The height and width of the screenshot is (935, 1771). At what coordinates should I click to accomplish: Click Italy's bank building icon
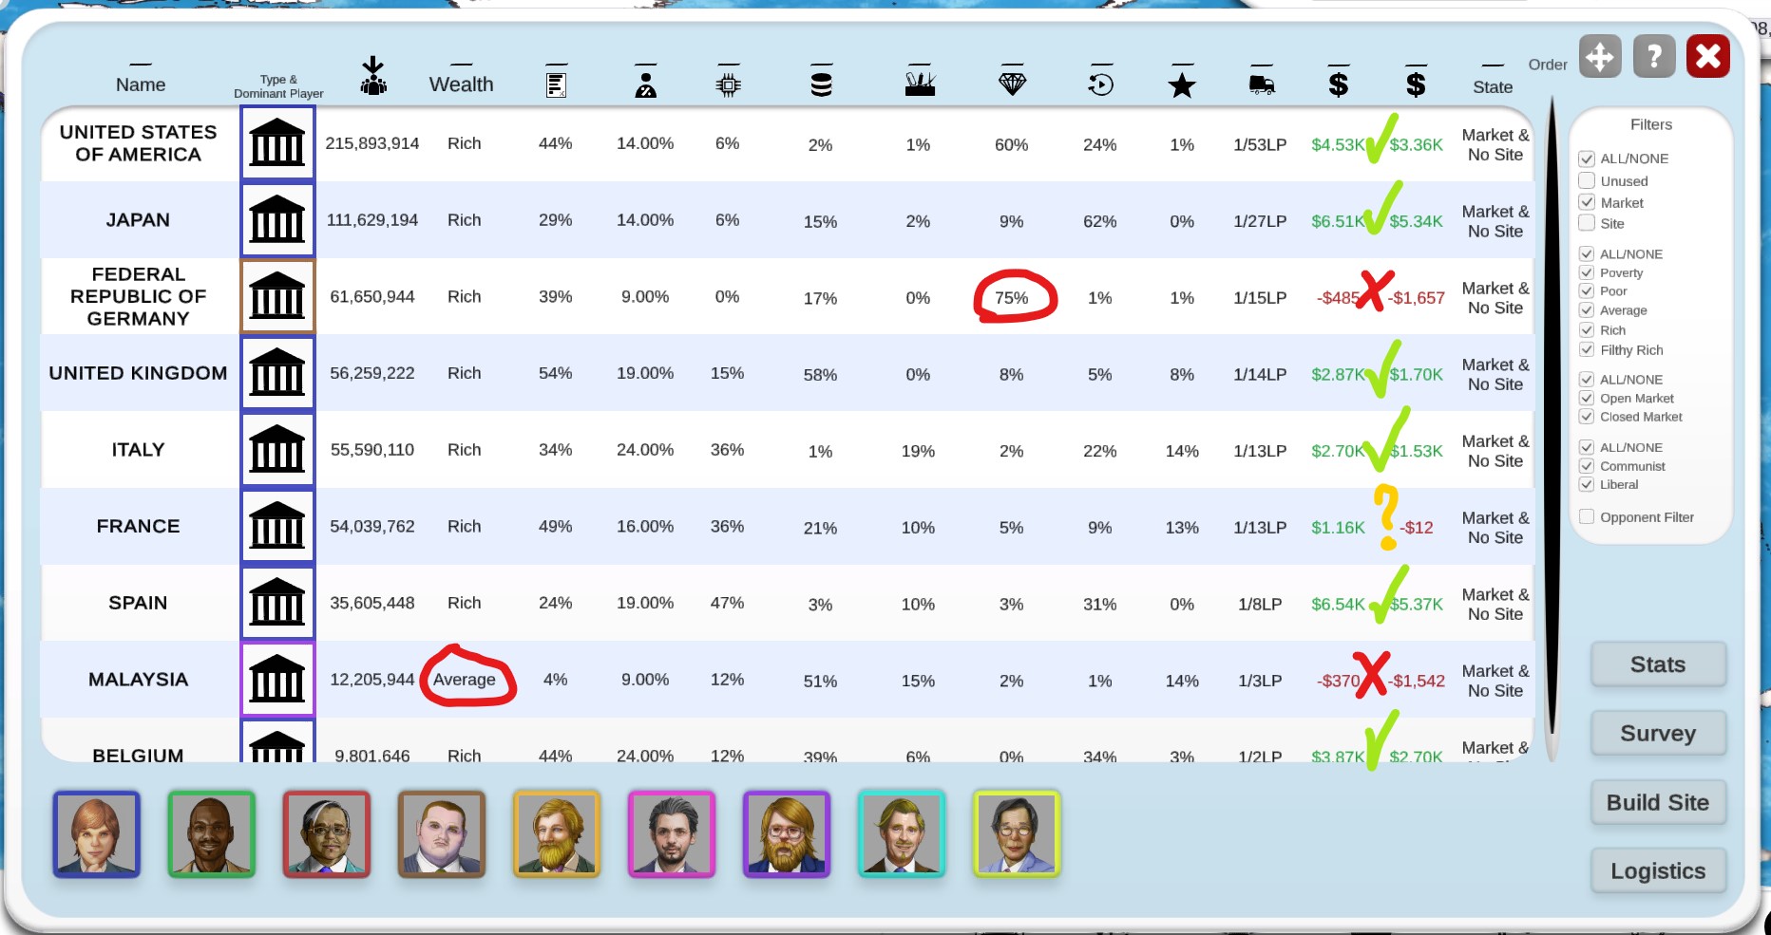[x=277, y=450]
